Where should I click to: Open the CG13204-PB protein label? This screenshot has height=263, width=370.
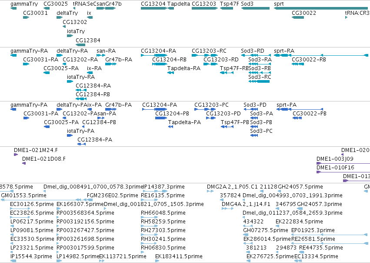coord(172,114)
